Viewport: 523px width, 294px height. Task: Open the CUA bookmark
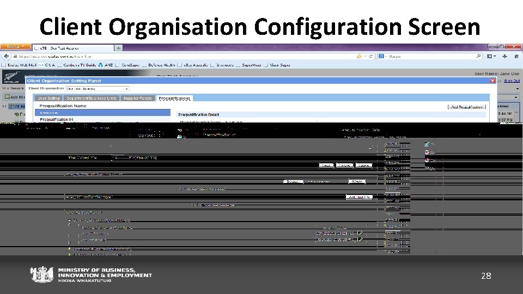pyautogui.click(x=47, y=65)
